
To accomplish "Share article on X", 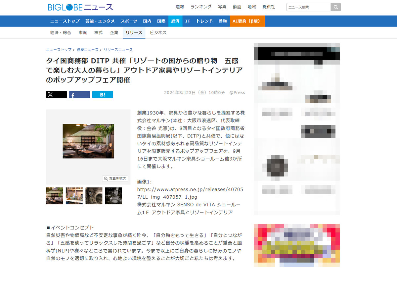I will (x=56, y=95).
